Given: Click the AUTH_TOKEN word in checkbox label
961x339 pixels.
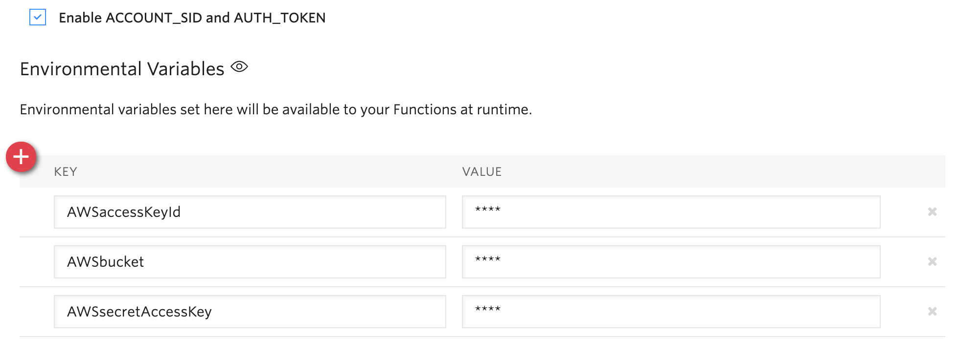Looking at the screenshot, I should tap(279, 18).
